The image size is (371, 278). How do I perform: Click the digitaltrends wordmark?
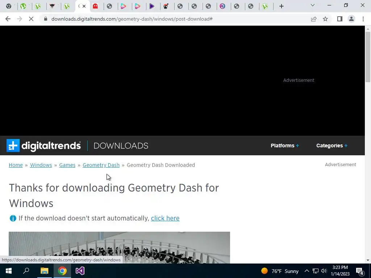(x=51, y=146)
